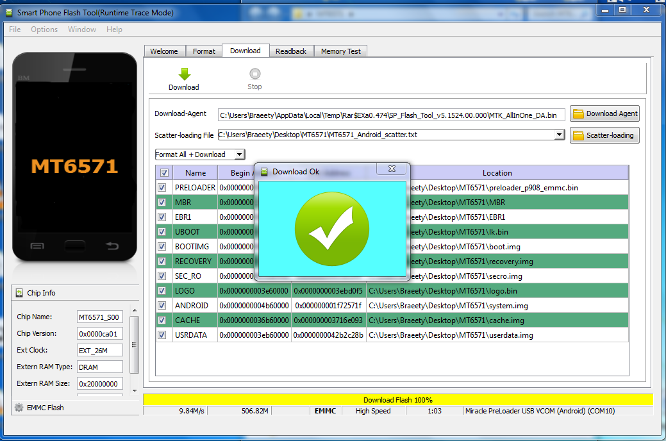
Task: Click the EMMC Flash gear icon
Action: (x=19, y=408)
